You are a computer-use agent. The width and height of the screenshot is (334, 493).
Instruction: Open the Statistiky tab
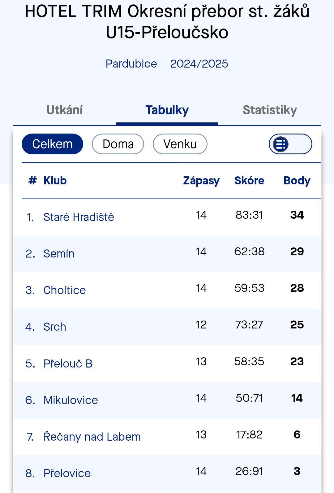[x=270, y=110]
